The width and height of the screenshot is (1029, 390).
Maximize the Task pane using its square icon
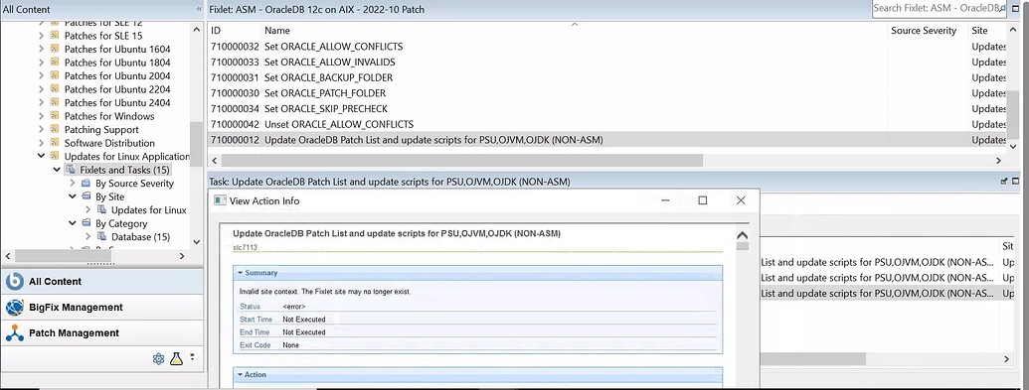pyautogui.click(x=1015, y=181)
